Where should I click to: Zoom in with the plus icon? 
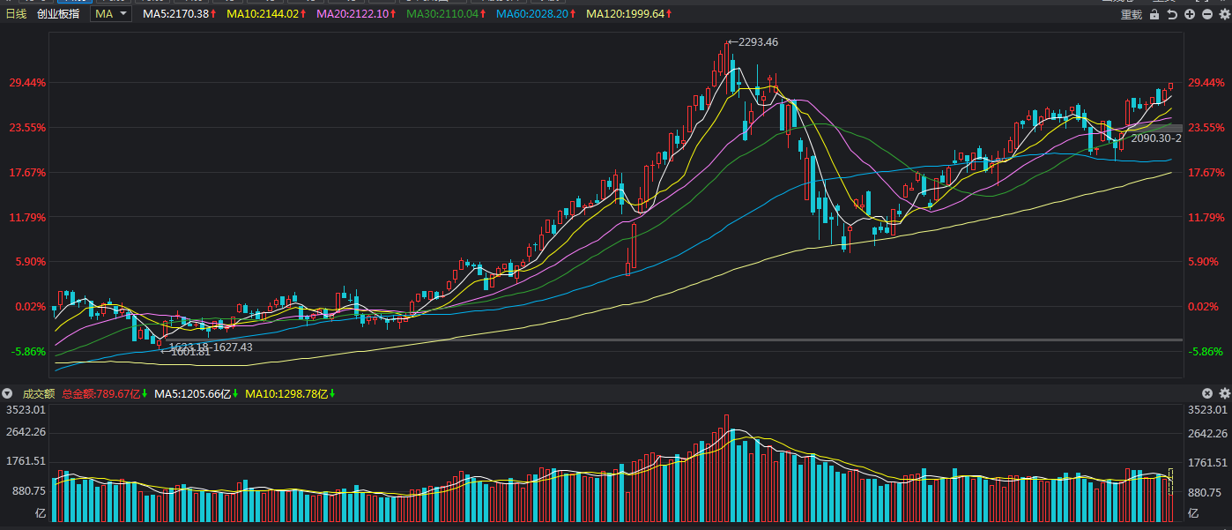[x=1190, y=14]
